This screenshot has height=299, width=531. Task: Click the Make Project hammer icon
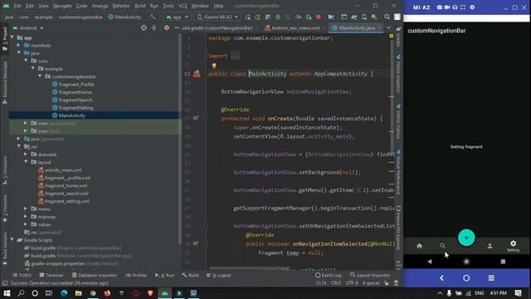coord(153,17)
